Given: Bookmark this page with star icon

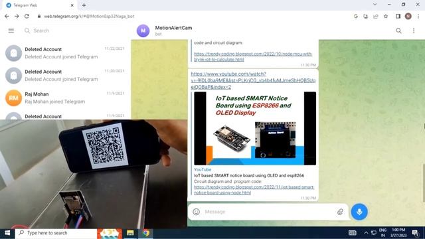Looking at the screenshot, I should coord(386,16).
